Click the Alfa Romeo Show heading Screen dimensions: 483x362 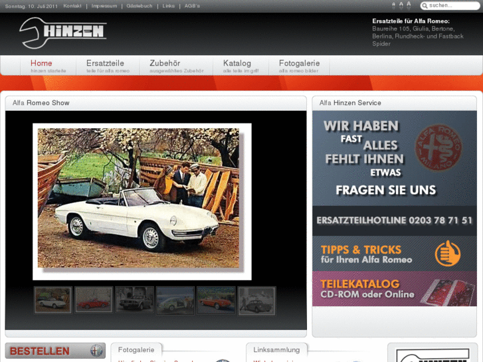(x=41, y=103)
